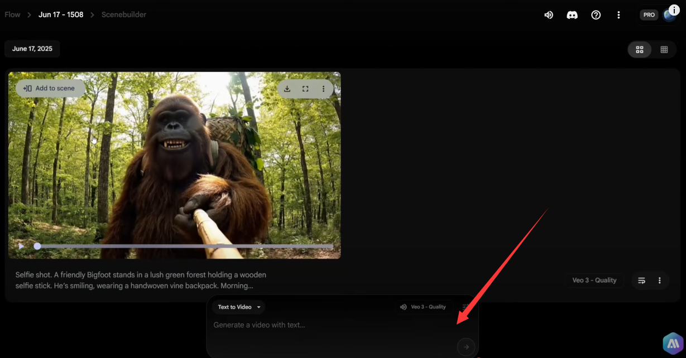
Task: Open the prompt row three-dot menu
Action: pyautogui.click(x=660, y=280)
